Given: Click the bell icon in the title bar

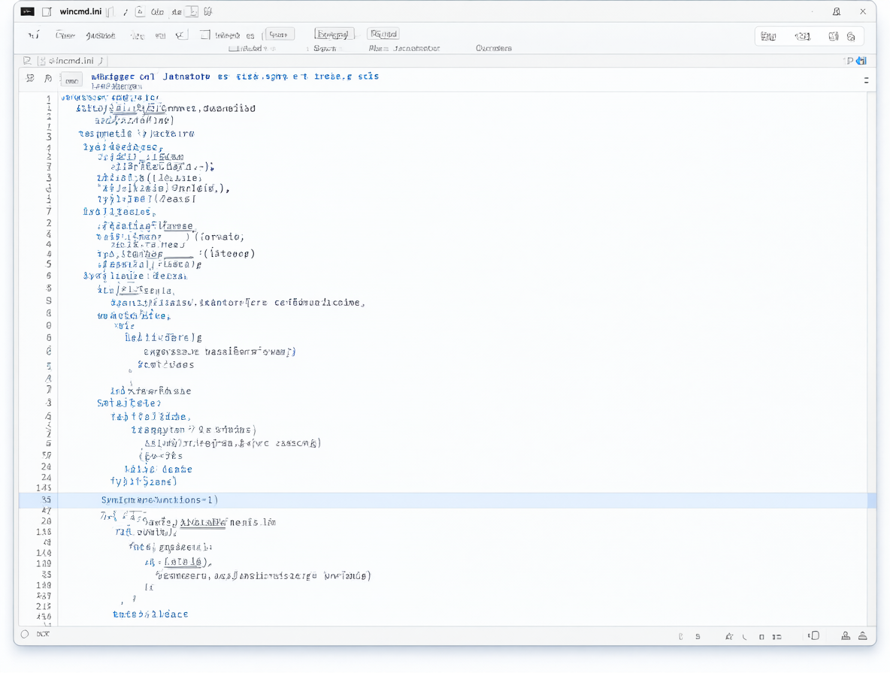Looking at the screenshot, I should (836, 11).
